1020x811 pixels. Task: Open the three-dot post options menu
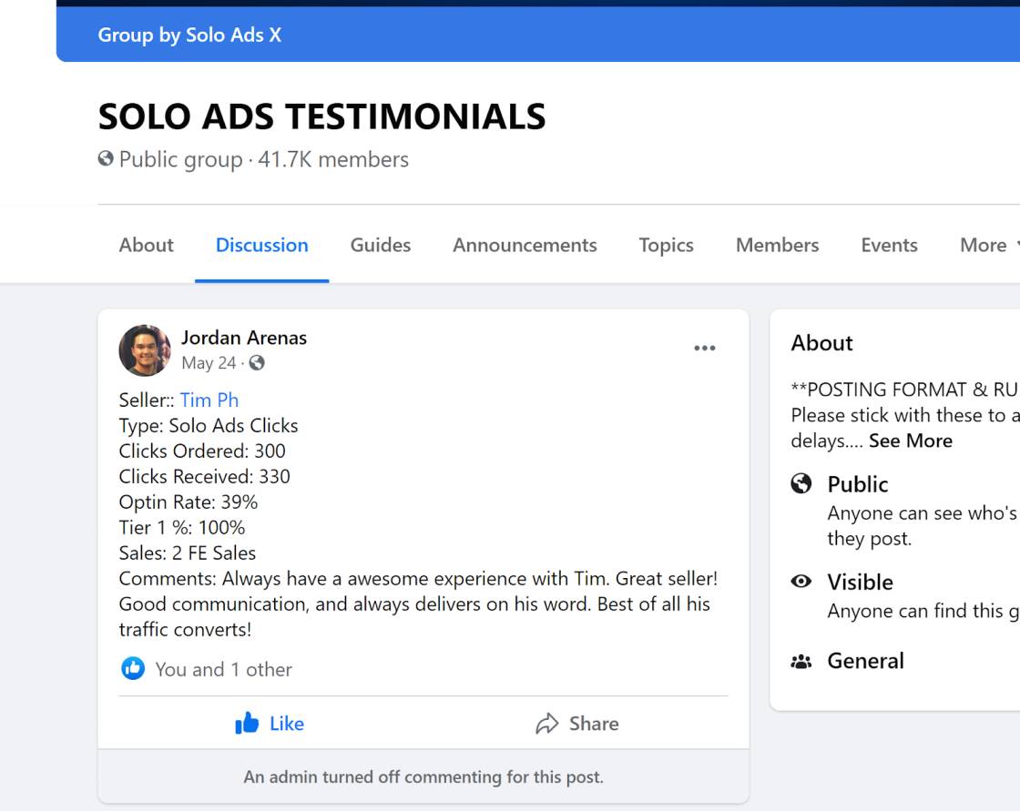point(705,348)
